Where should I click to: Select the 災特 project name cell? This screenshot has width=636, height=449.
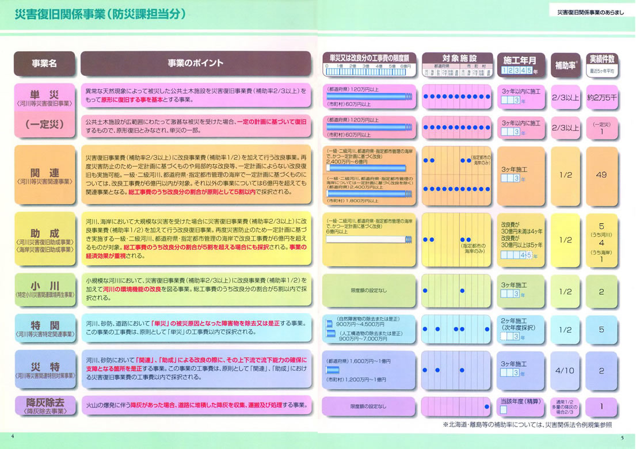(45, 370)
